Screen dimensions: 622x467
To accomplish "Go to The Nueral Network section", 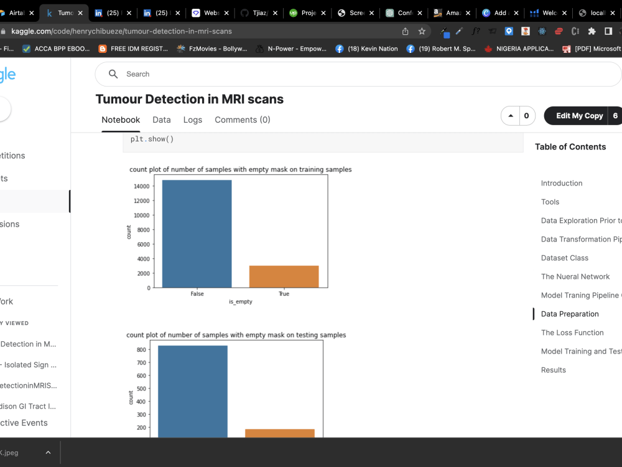I will click(x=575, y=276).
